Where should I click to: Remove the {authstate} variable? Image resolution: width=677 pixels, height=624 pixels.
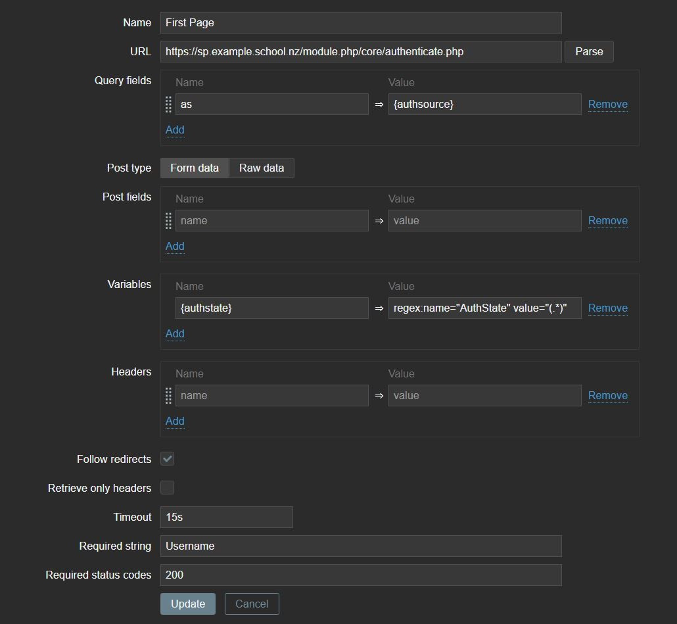607,308
